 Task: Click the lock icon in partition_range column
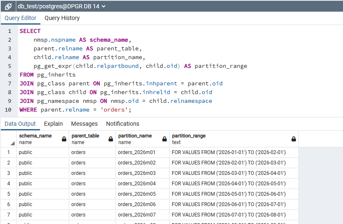click(293, 139)
